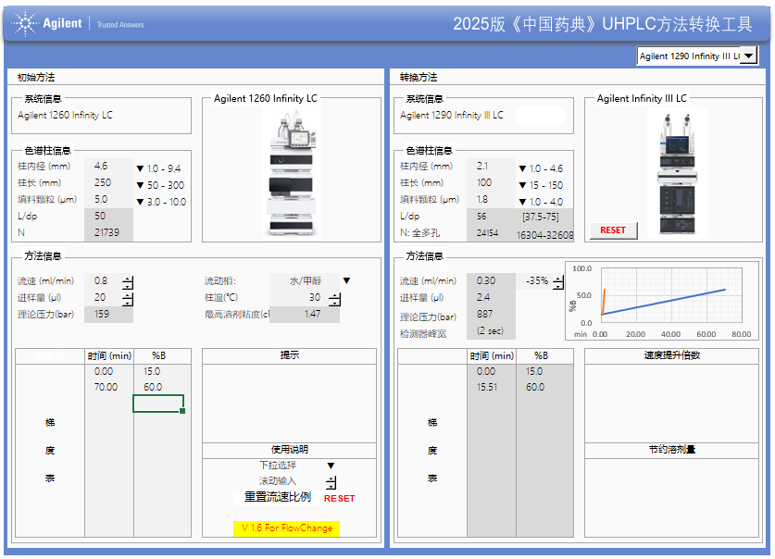
Task: Expand converted packing particle size dropdown
Action: pyautogui.click(x=522, y=202)
